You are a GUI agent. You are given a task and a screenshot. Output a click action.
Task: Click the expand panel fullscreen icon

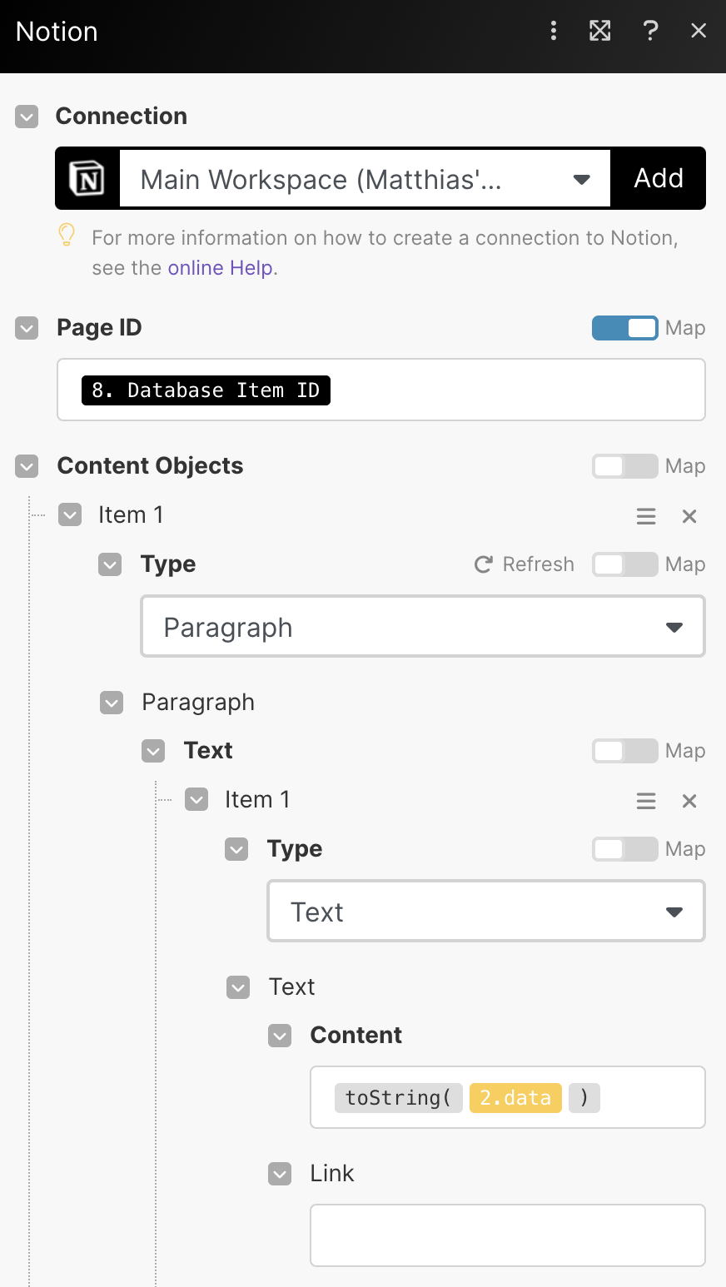click(600, 32)
